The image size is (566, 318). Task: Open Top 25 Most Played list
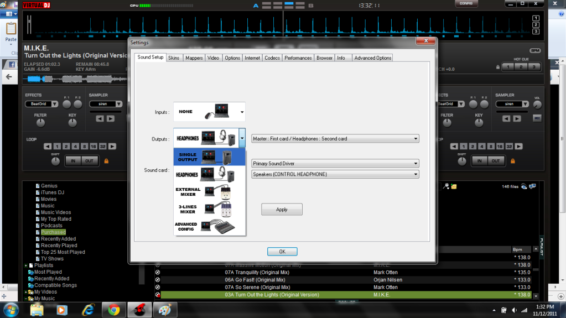point(63,252)
